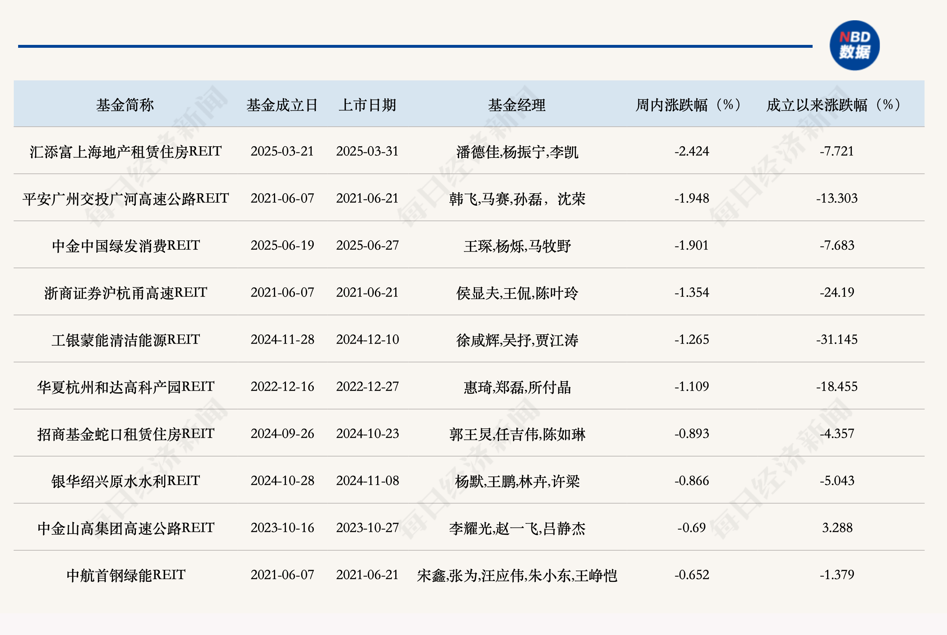Click weekly change value -2.424
Image resolution: width=947 pixels, height=635 pixels.
click(x=691, y=151)
